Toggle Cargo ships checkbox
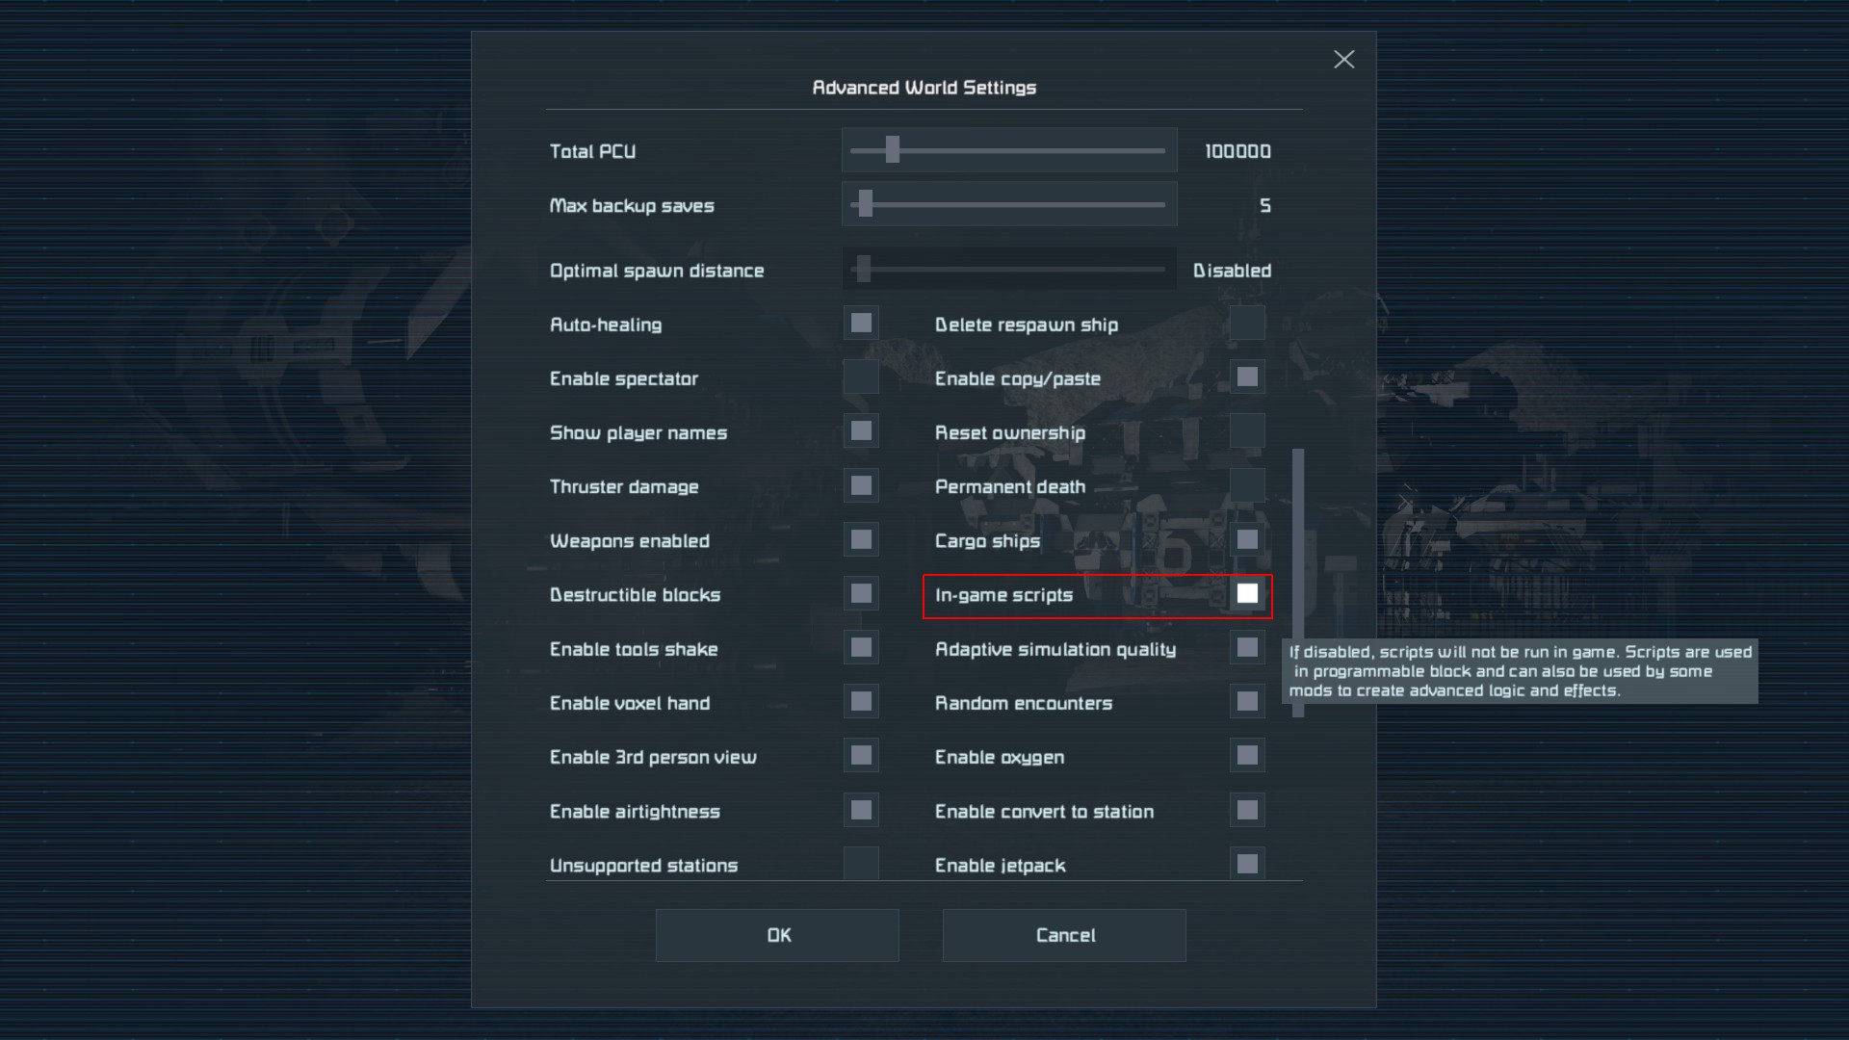 tap(1247, 540)
